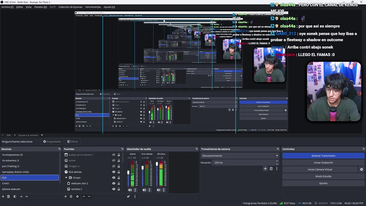Open advanced audio properties gears icon

(128, 197)
